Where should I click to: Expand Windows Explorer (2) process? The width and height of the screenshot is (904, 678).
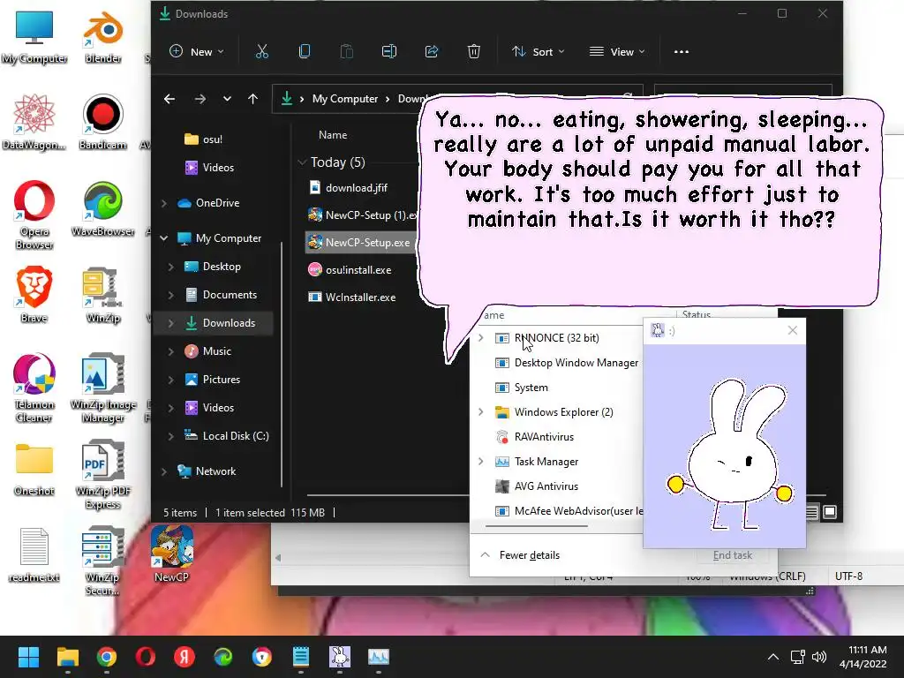[x=481, y=412]
